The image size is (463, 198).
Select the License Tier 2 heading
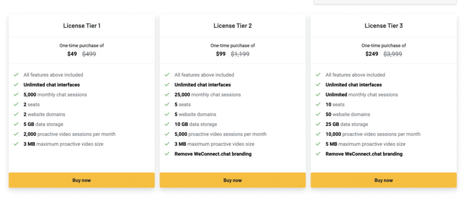pos(232,26)
